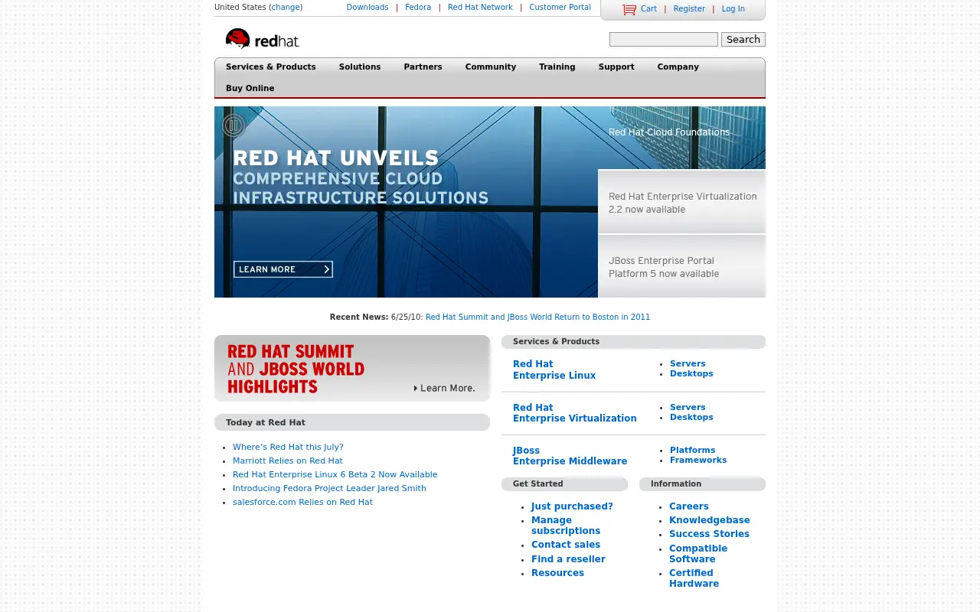Image resolution: width=980 pixels, height=612 pixels.
Task: Open the Red Hat Summit highlights banner
Action: (x=352, y=368)
